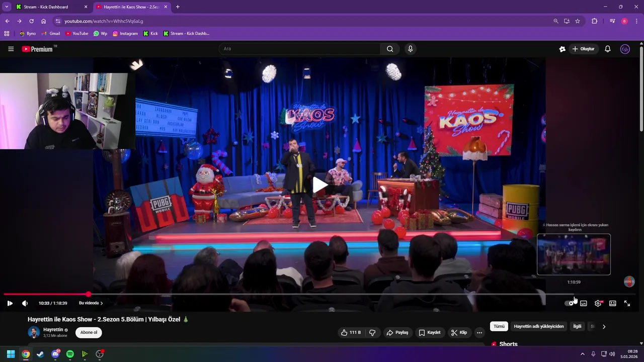Viewport: 644px width, 362px height.
Task: Like the video with the 111 B button
Action: (x=351, y=332)
